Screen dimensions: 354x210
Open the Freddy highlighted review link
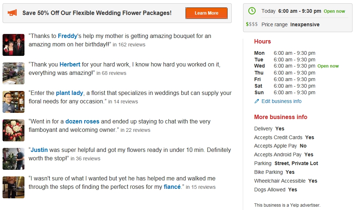pyautogui.click(x=68, y=36)
